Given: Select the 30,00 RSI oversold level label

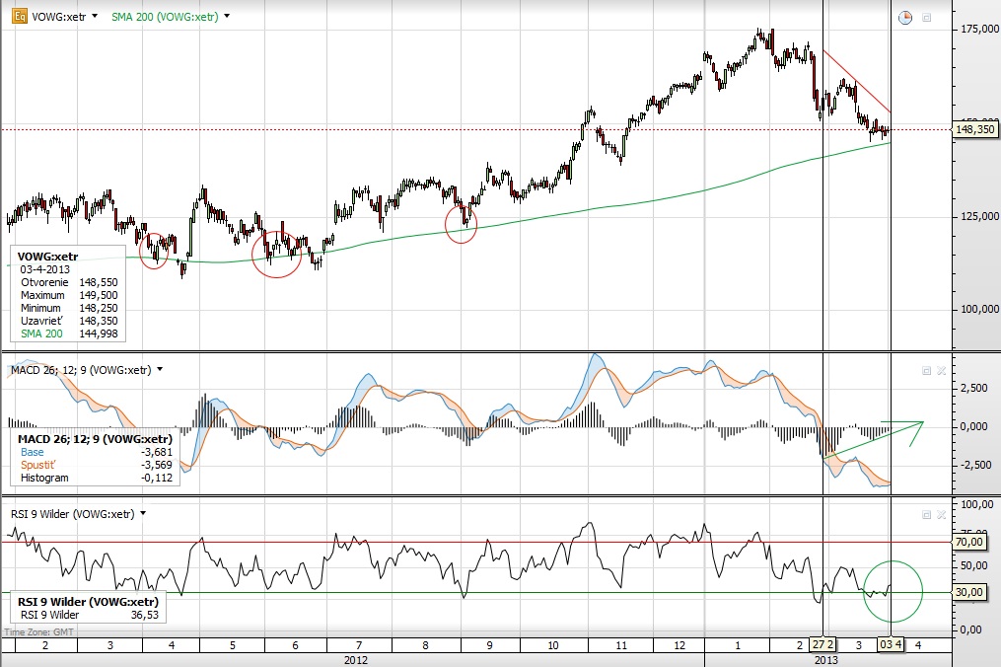Looking at the screenshot, I should click(969, 592).
